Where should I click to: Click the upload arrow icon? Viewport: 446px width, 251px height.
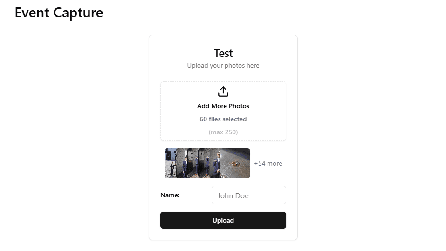[223, 91]
